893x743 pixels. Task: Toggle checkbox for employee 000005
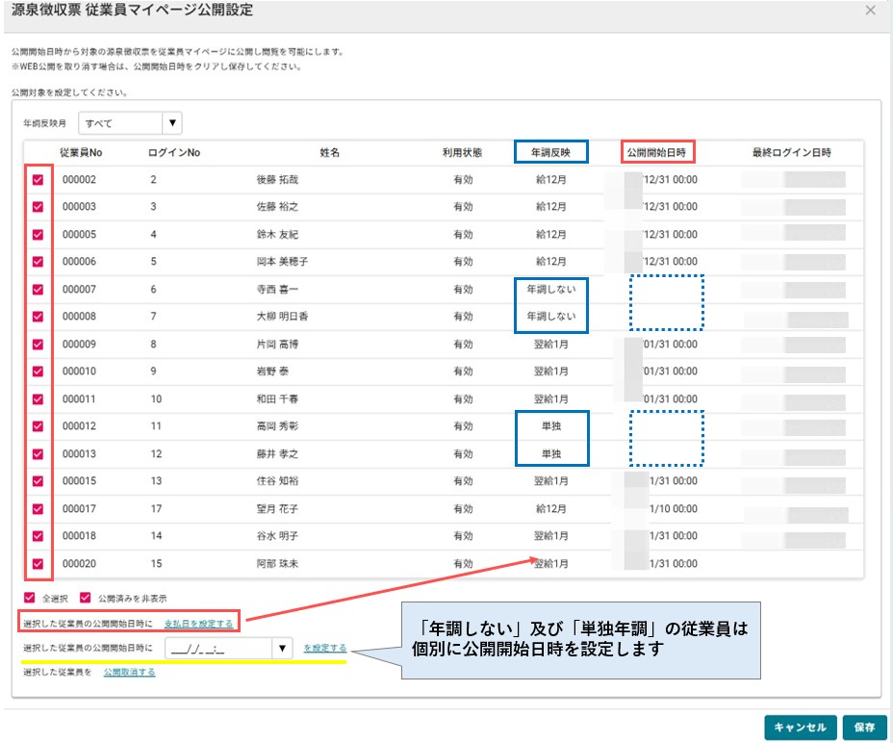38,234
